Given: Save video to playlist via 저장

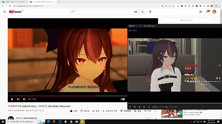Looking at the screenshot, I should 147,111.
